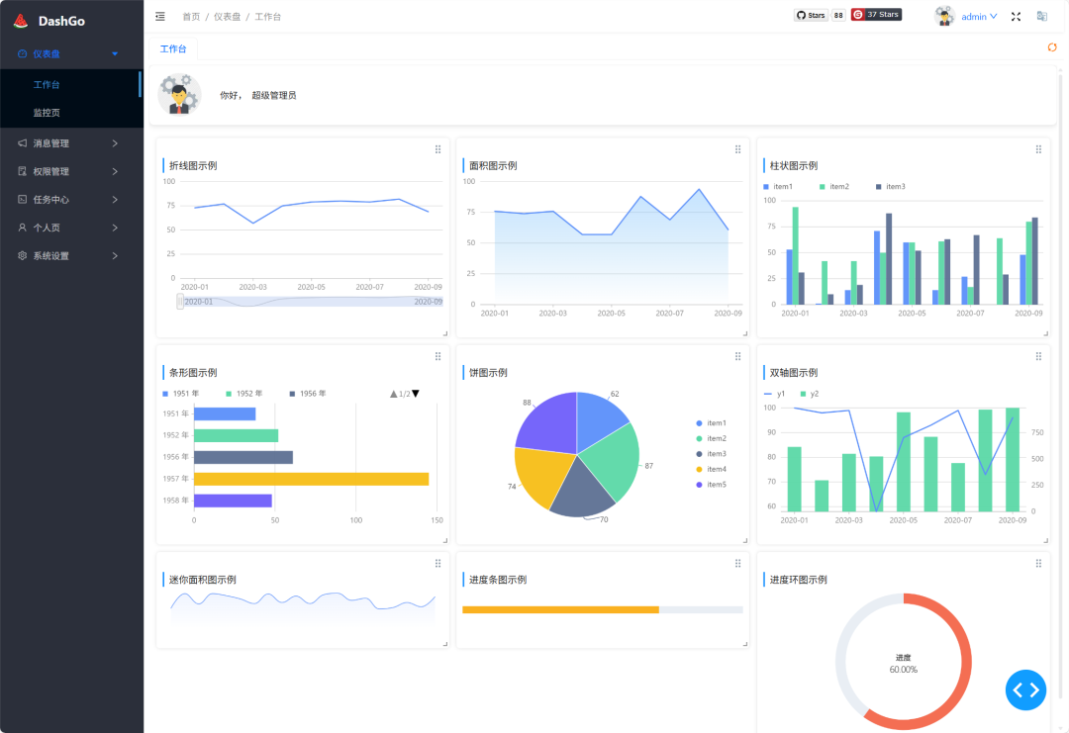
Task: Select 监控页 in sidebar
Action: (x=47, y=113)
